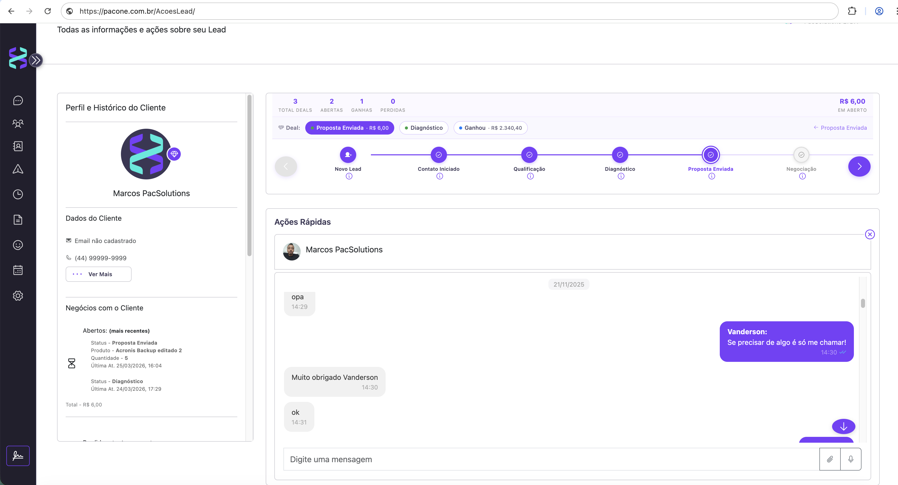Select the Diagnóstico deal chip
The height and width of the screenshot is (485, 898).
[x=424, y=128]
